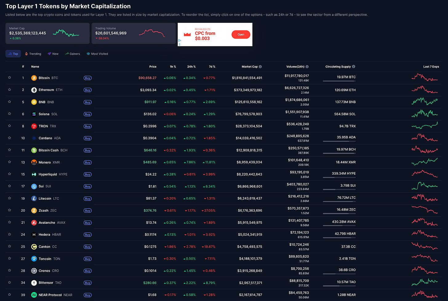Click Cronos circulating supply progress bar
Image resolution: width=448 pixels, height=301 pixels.
pos(339,274)
